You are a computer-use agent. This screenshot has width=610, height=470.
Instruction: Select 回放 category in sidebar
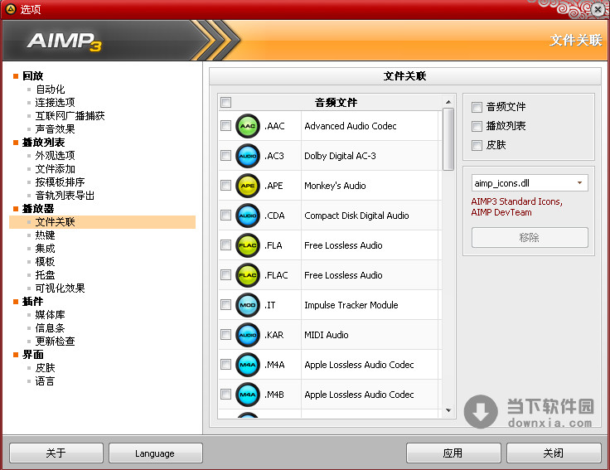coord(32,76)
